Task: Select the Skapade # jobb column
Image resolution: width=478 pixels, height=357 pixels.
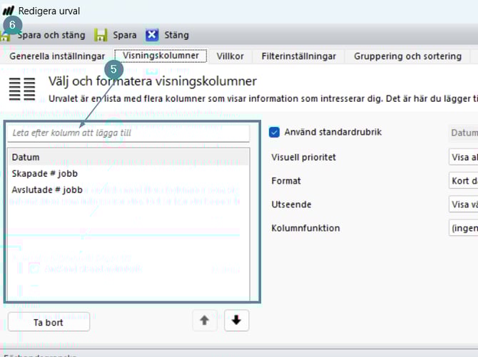Action: [x=45, y=173]
